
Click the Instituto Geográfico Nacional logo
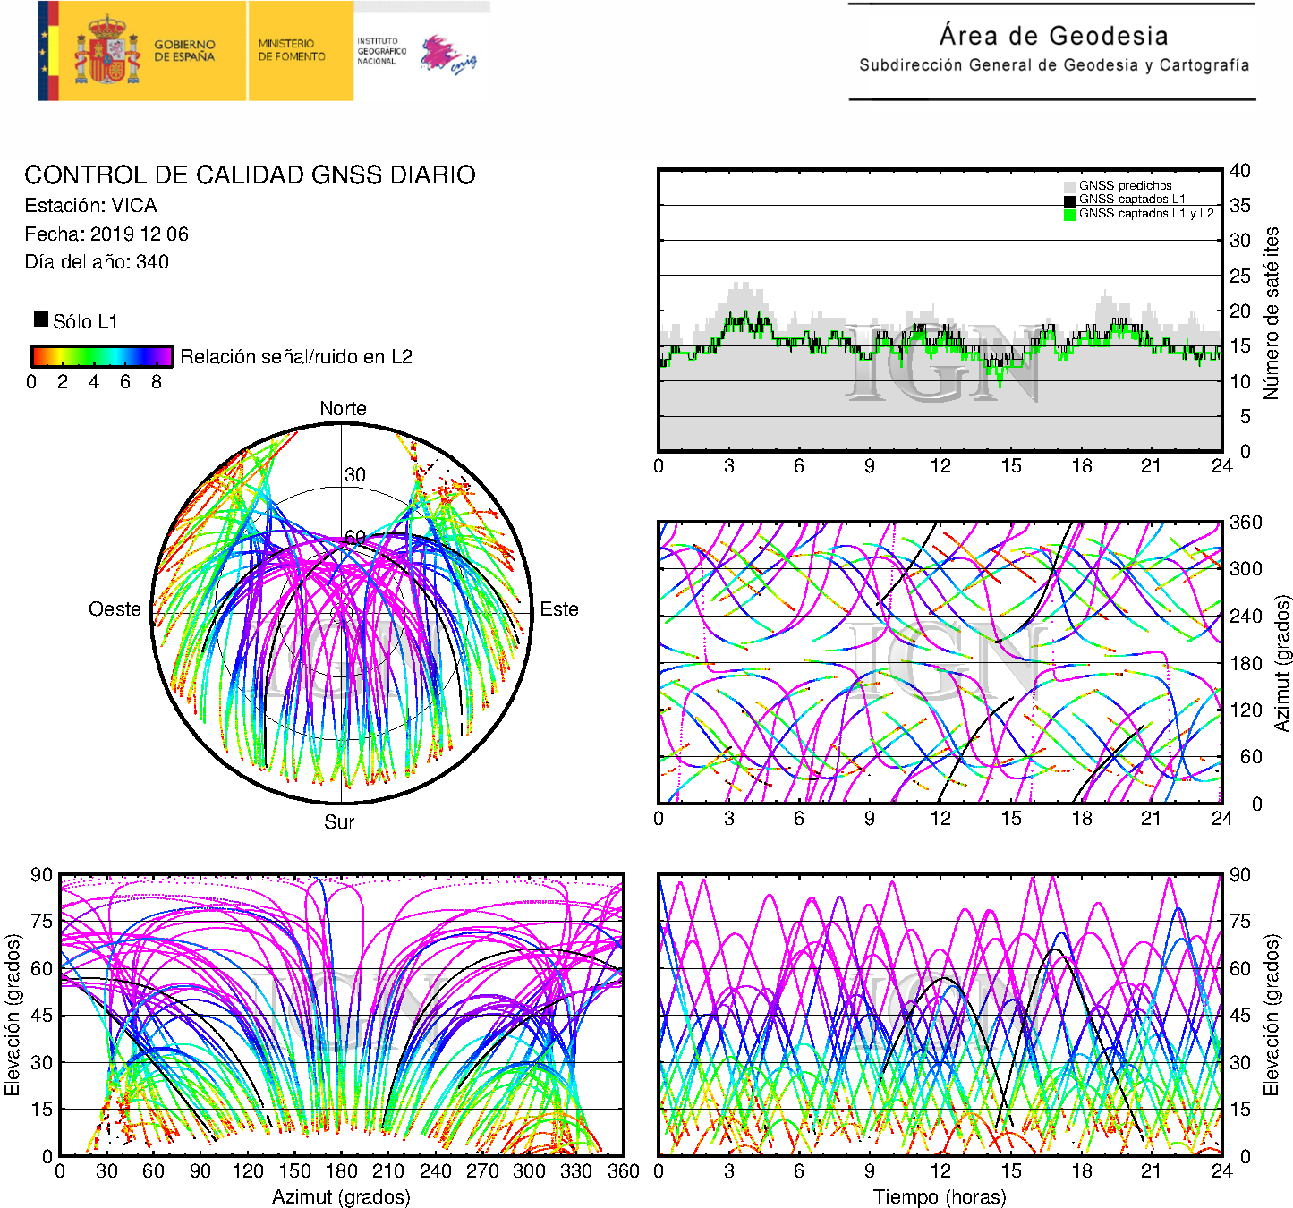[381, 51]
